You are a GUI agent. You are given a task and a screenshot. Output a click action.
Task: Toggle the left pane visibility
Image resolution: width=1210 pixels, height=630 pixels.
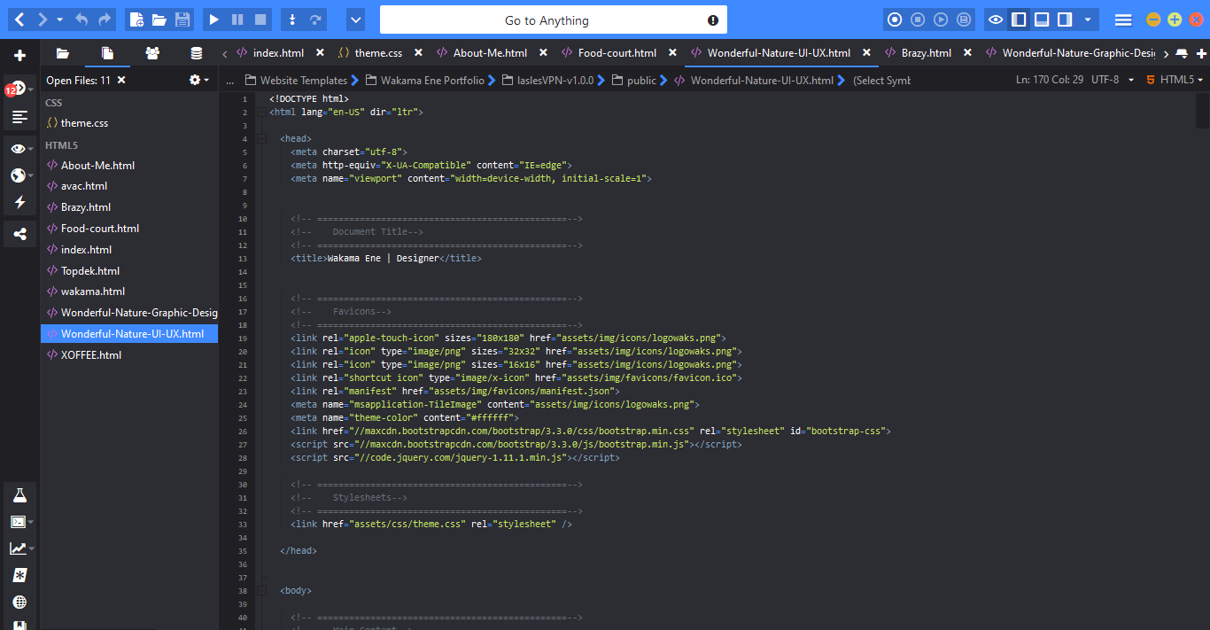pyautogui.click(x=1020, y=19)
